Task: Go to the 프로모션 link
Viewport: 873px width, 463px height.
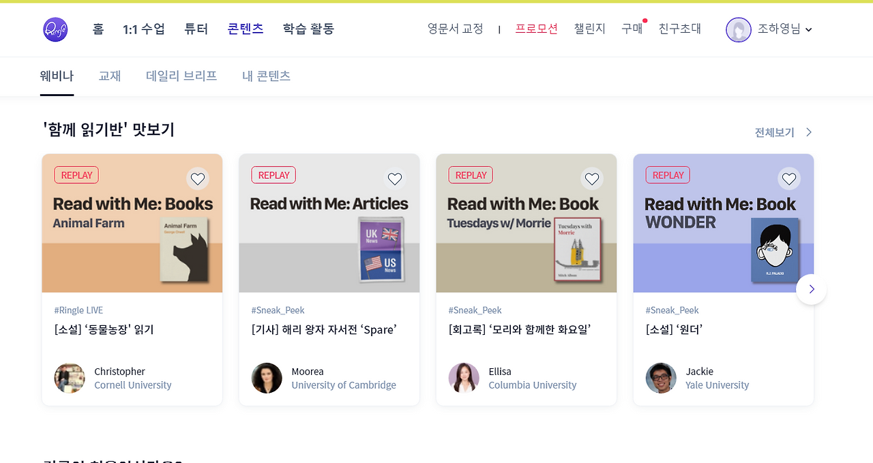Action: click(537, 29)
